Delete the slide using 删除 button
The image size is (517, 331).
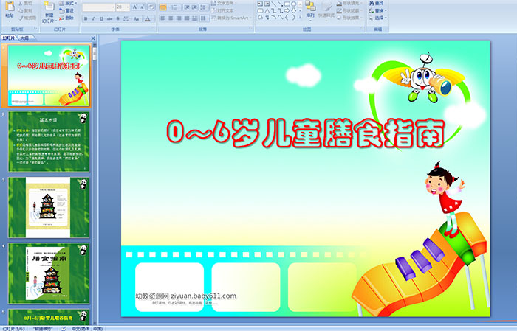(x=66, y=18)
